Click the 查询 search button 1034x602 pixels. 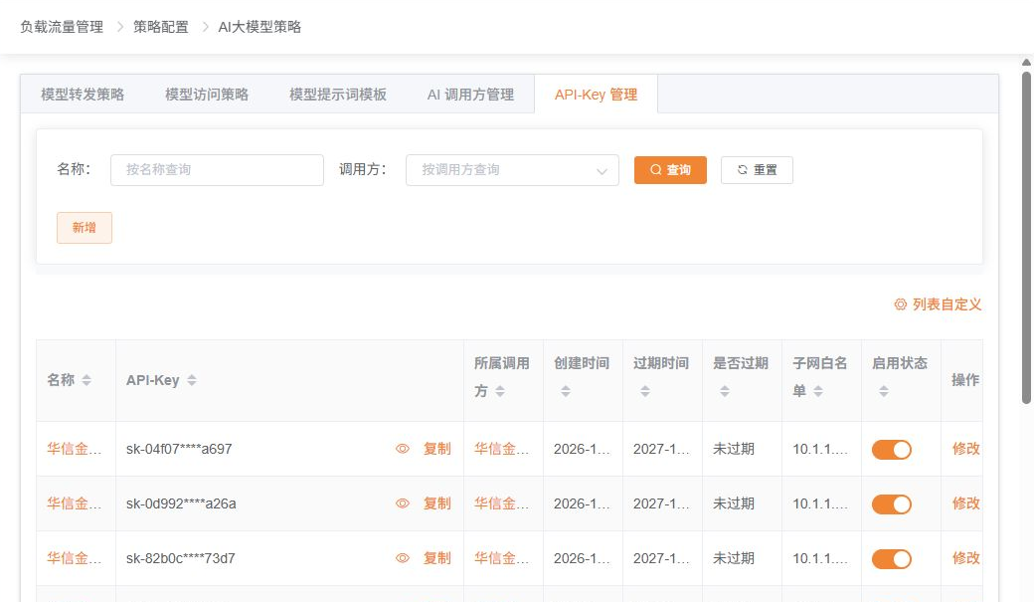[670, 170]
